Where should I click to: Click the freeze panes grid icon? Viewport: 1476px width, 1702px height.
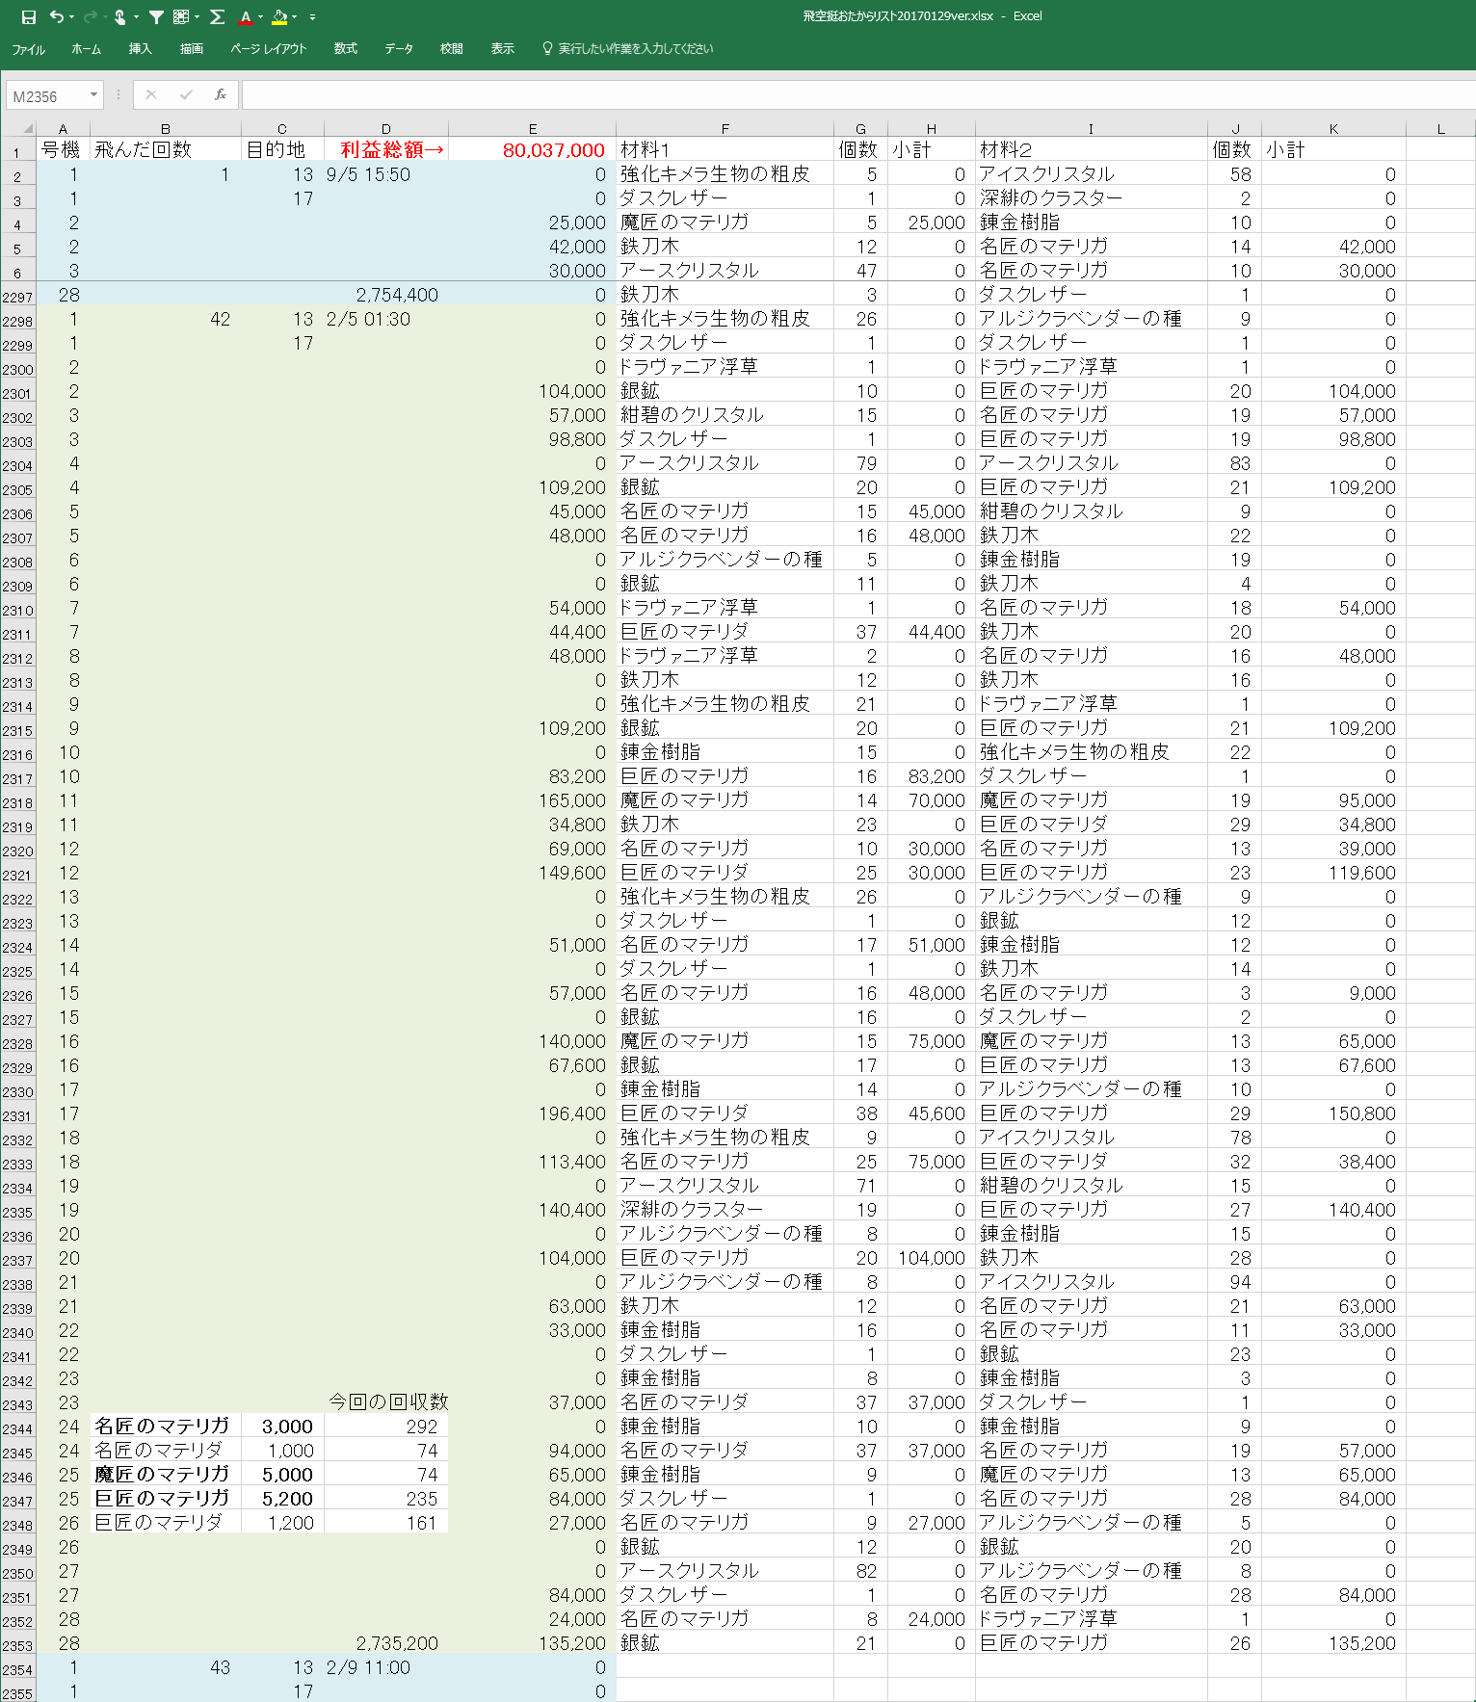click(180, 16)
